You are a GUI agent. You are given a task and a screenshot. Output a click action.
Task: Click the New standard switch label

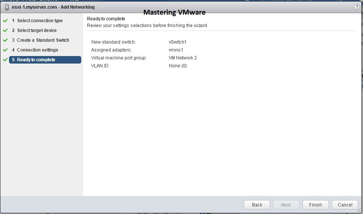pyautogui.click(x=114, y=42)
